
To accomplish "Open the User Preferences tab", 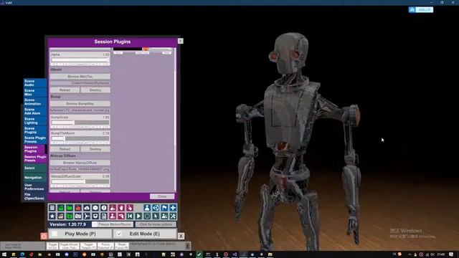I will coord(35,187).
